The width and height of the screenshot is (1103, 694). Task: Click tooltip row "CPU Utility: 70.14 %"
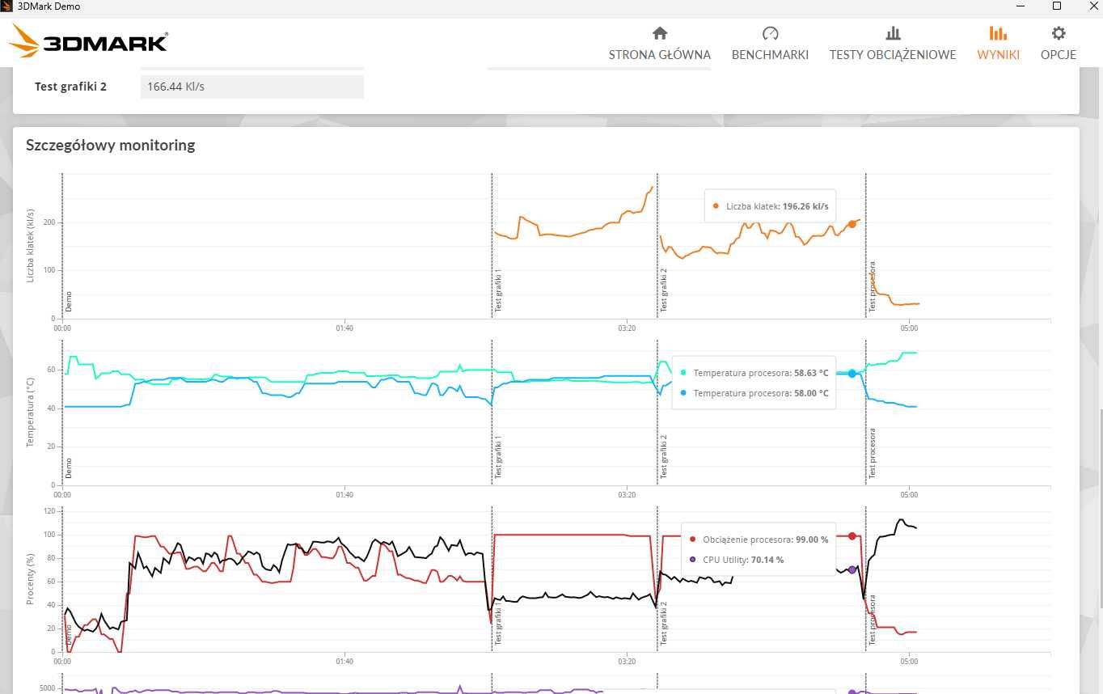[736, 560]
